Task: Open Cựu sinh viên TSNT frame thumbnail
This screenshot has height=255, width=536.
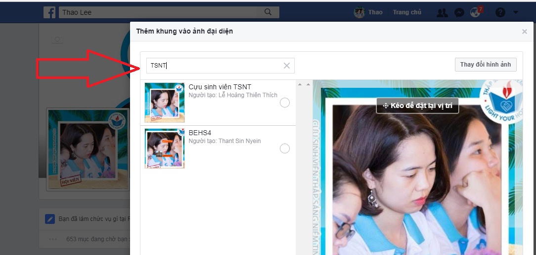Action: pyautogui.click(x=165, y=103)
